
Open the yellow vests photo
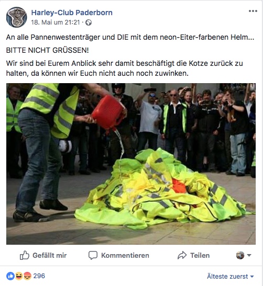(131, 164)
